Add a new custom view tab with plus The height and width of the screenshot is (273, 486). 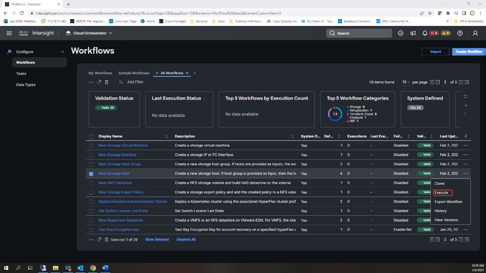[x=194, y=73]
